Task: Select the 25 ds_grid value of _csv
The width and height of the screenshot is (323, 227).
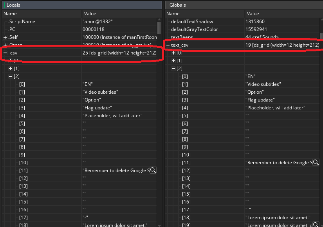Action: pyautogui.click(x=119, y=53)
